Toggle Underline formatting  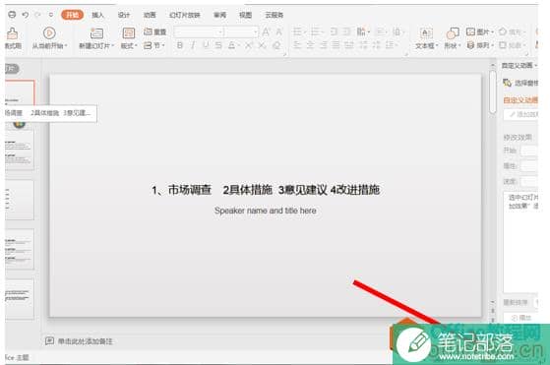coord(206,45)
